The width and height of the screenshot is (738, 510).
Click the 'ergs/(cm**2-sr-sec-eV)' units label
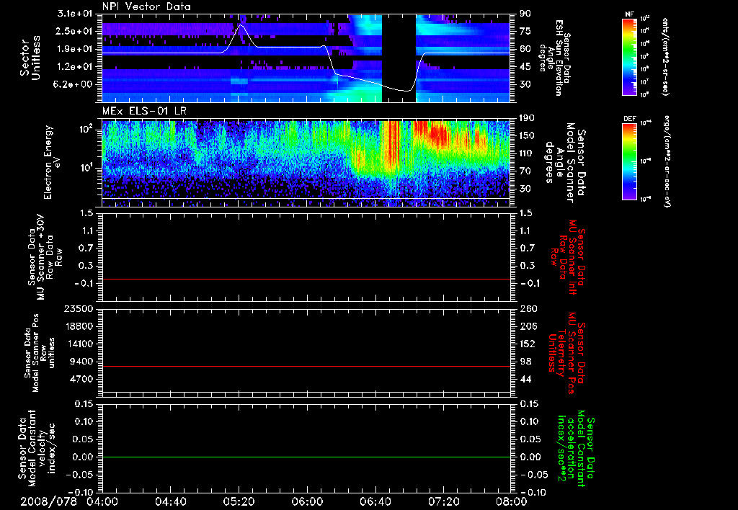[667, 161]
